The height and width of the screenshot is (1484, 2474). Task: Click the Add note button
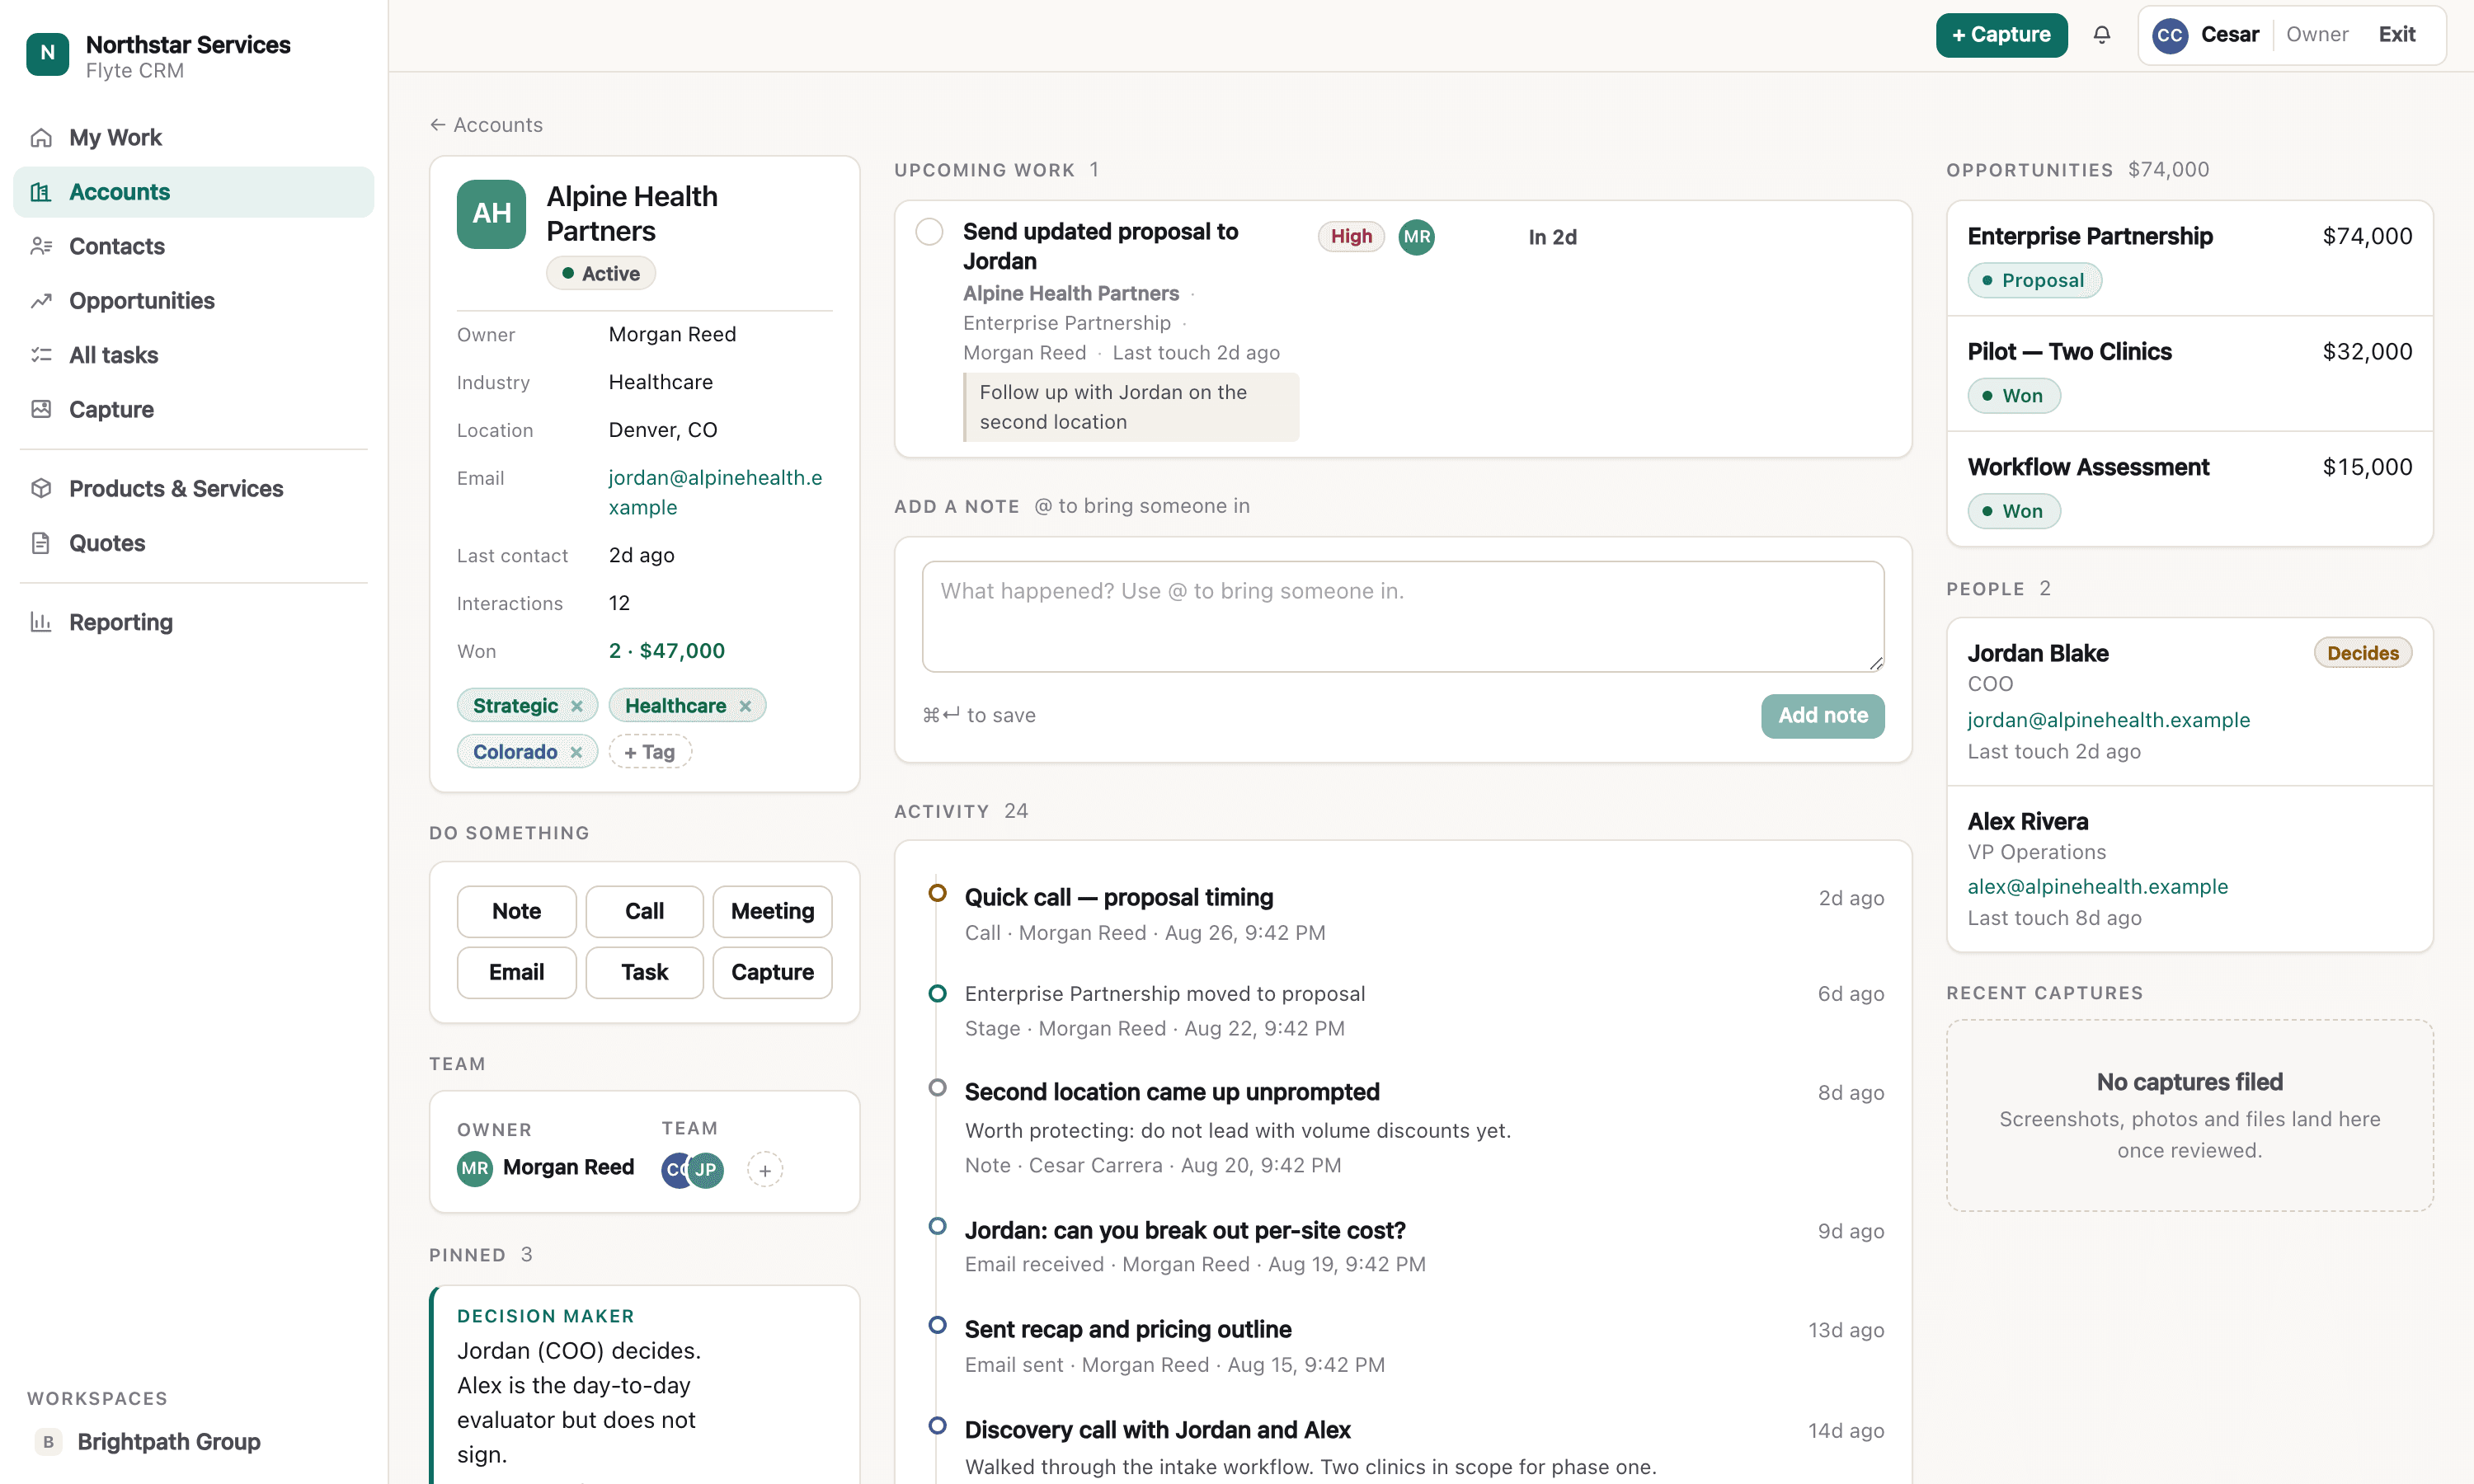[x=1822, y=716]
